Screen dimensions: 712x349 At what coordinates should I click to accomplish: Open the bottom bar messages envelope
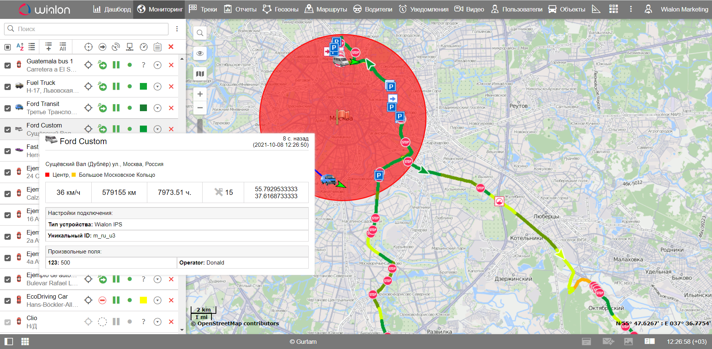coord(608,342)
